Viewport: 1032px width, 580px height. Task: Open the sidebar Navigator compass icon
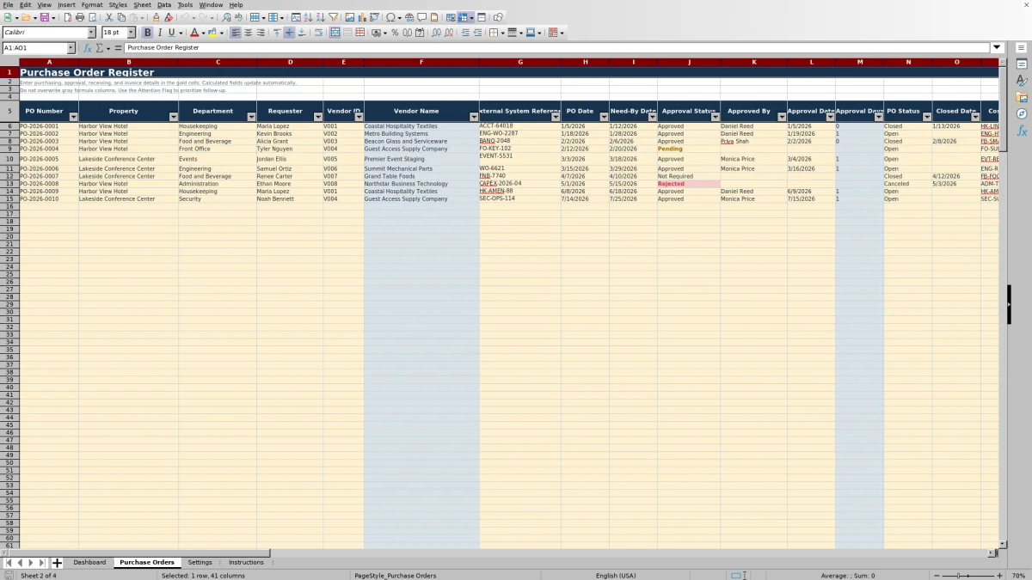point(1022,113)
